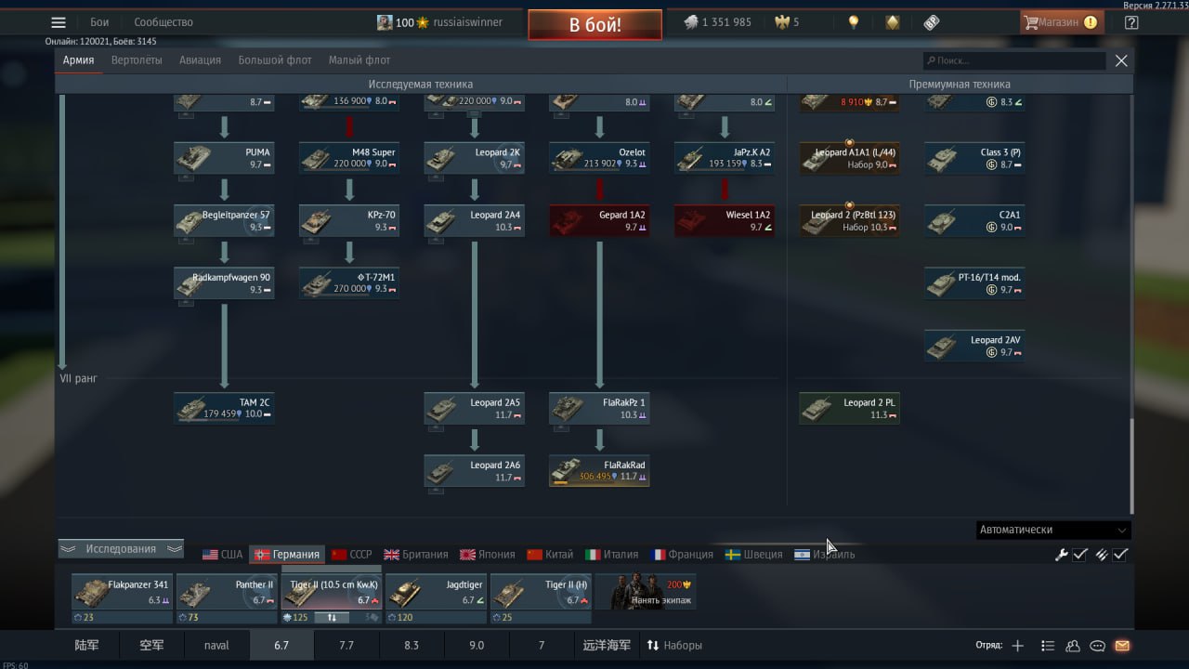Viewport: 1189px width, 669px height.
Task: Click the research tree vertical scrollbar
Action: 1131,465
